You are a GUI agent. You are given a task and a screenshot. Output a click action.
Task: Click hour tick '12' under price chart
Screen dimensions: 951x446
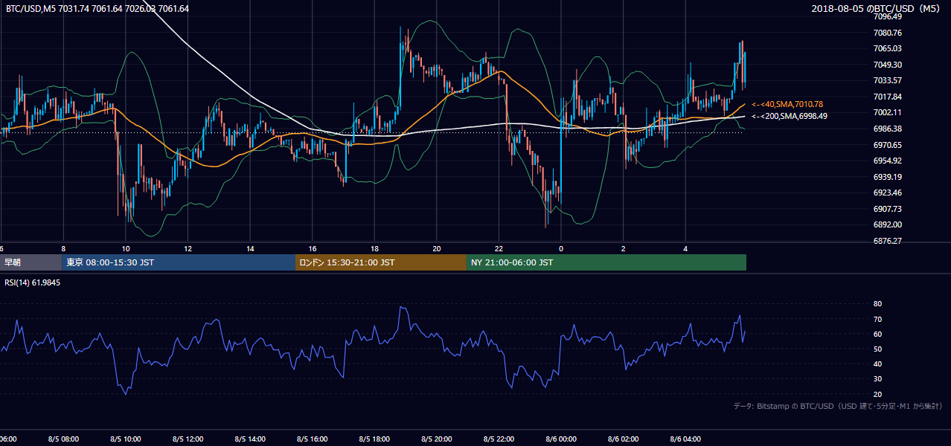coord(188,249)
